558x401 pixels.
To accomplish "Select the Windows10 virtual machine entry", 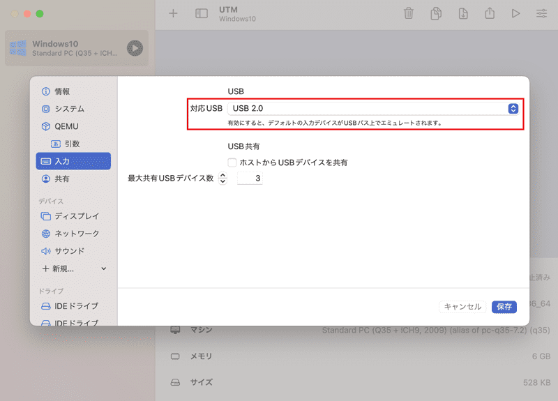I will coord(77,48).
